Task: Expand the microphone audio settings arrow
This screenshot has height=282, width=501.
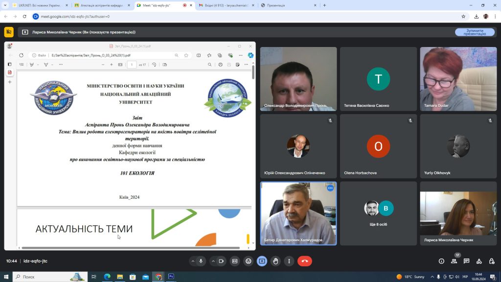Action: [x=192, y=261]
